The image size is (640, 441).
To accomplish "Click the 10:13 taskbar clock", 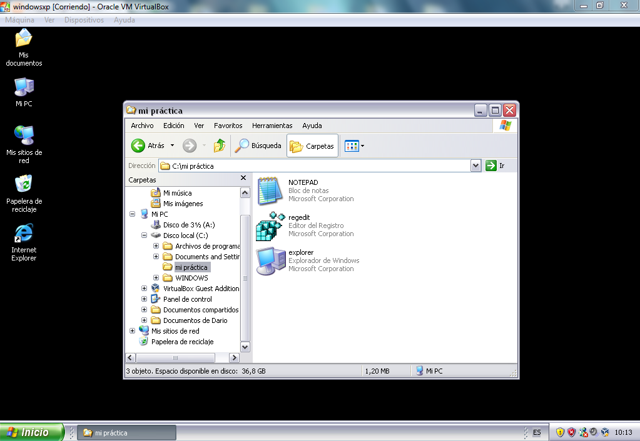I will tap(623, 432).
